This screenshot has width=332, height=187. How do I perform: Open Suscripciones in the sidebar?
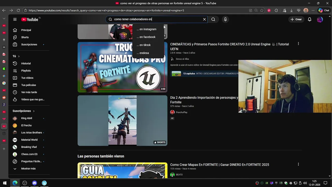(x=29, y=44)
